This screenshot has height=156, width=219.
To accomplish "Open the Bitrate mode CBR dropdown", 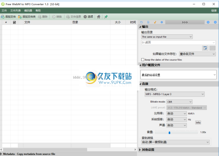I will pyautogui.click(x=179, y=102).
